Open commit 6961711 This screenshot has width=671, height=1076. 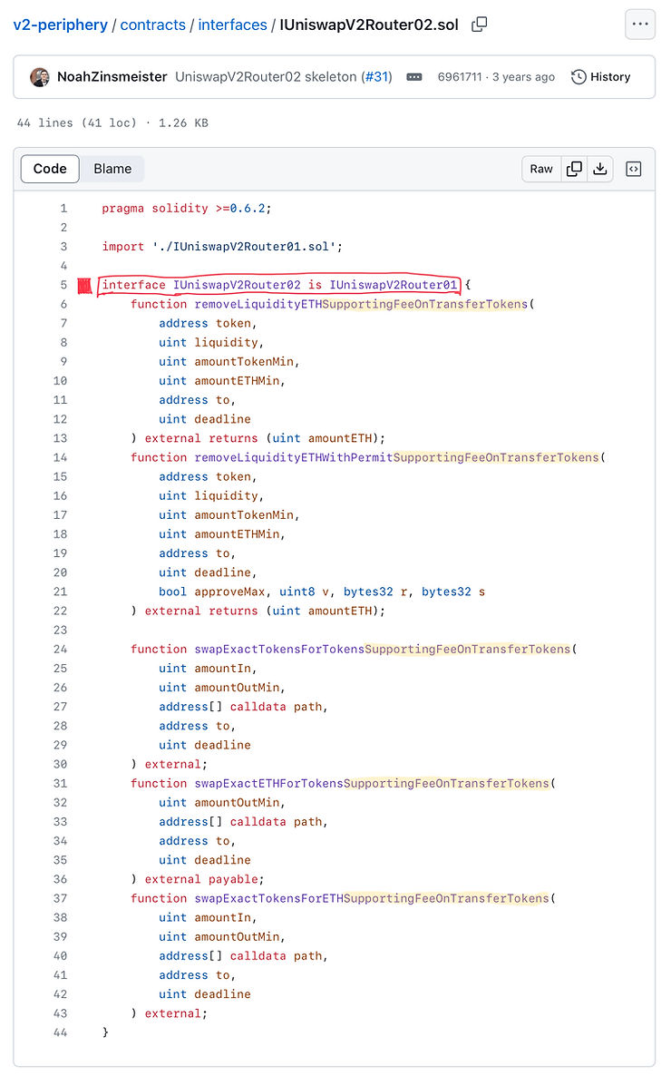[459, 77]
